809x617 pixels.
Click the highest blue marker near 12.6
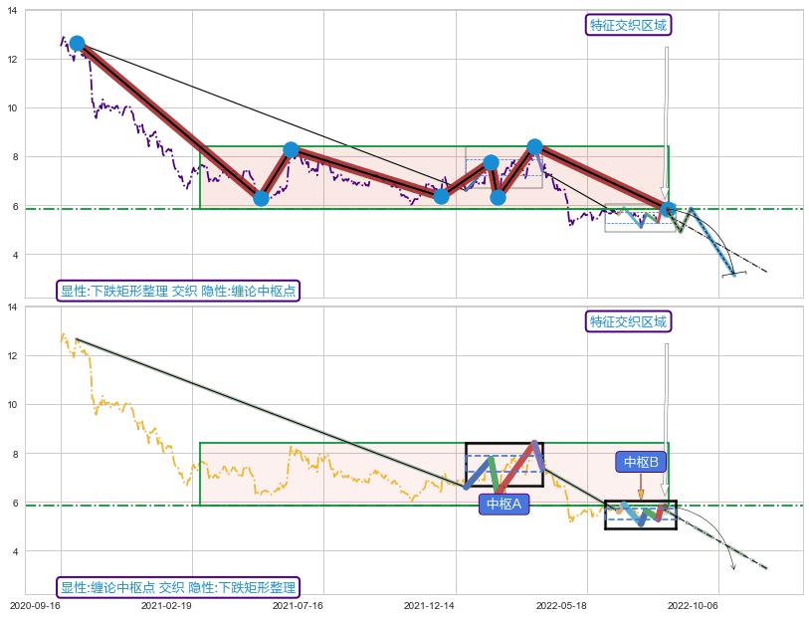[77, 44]
